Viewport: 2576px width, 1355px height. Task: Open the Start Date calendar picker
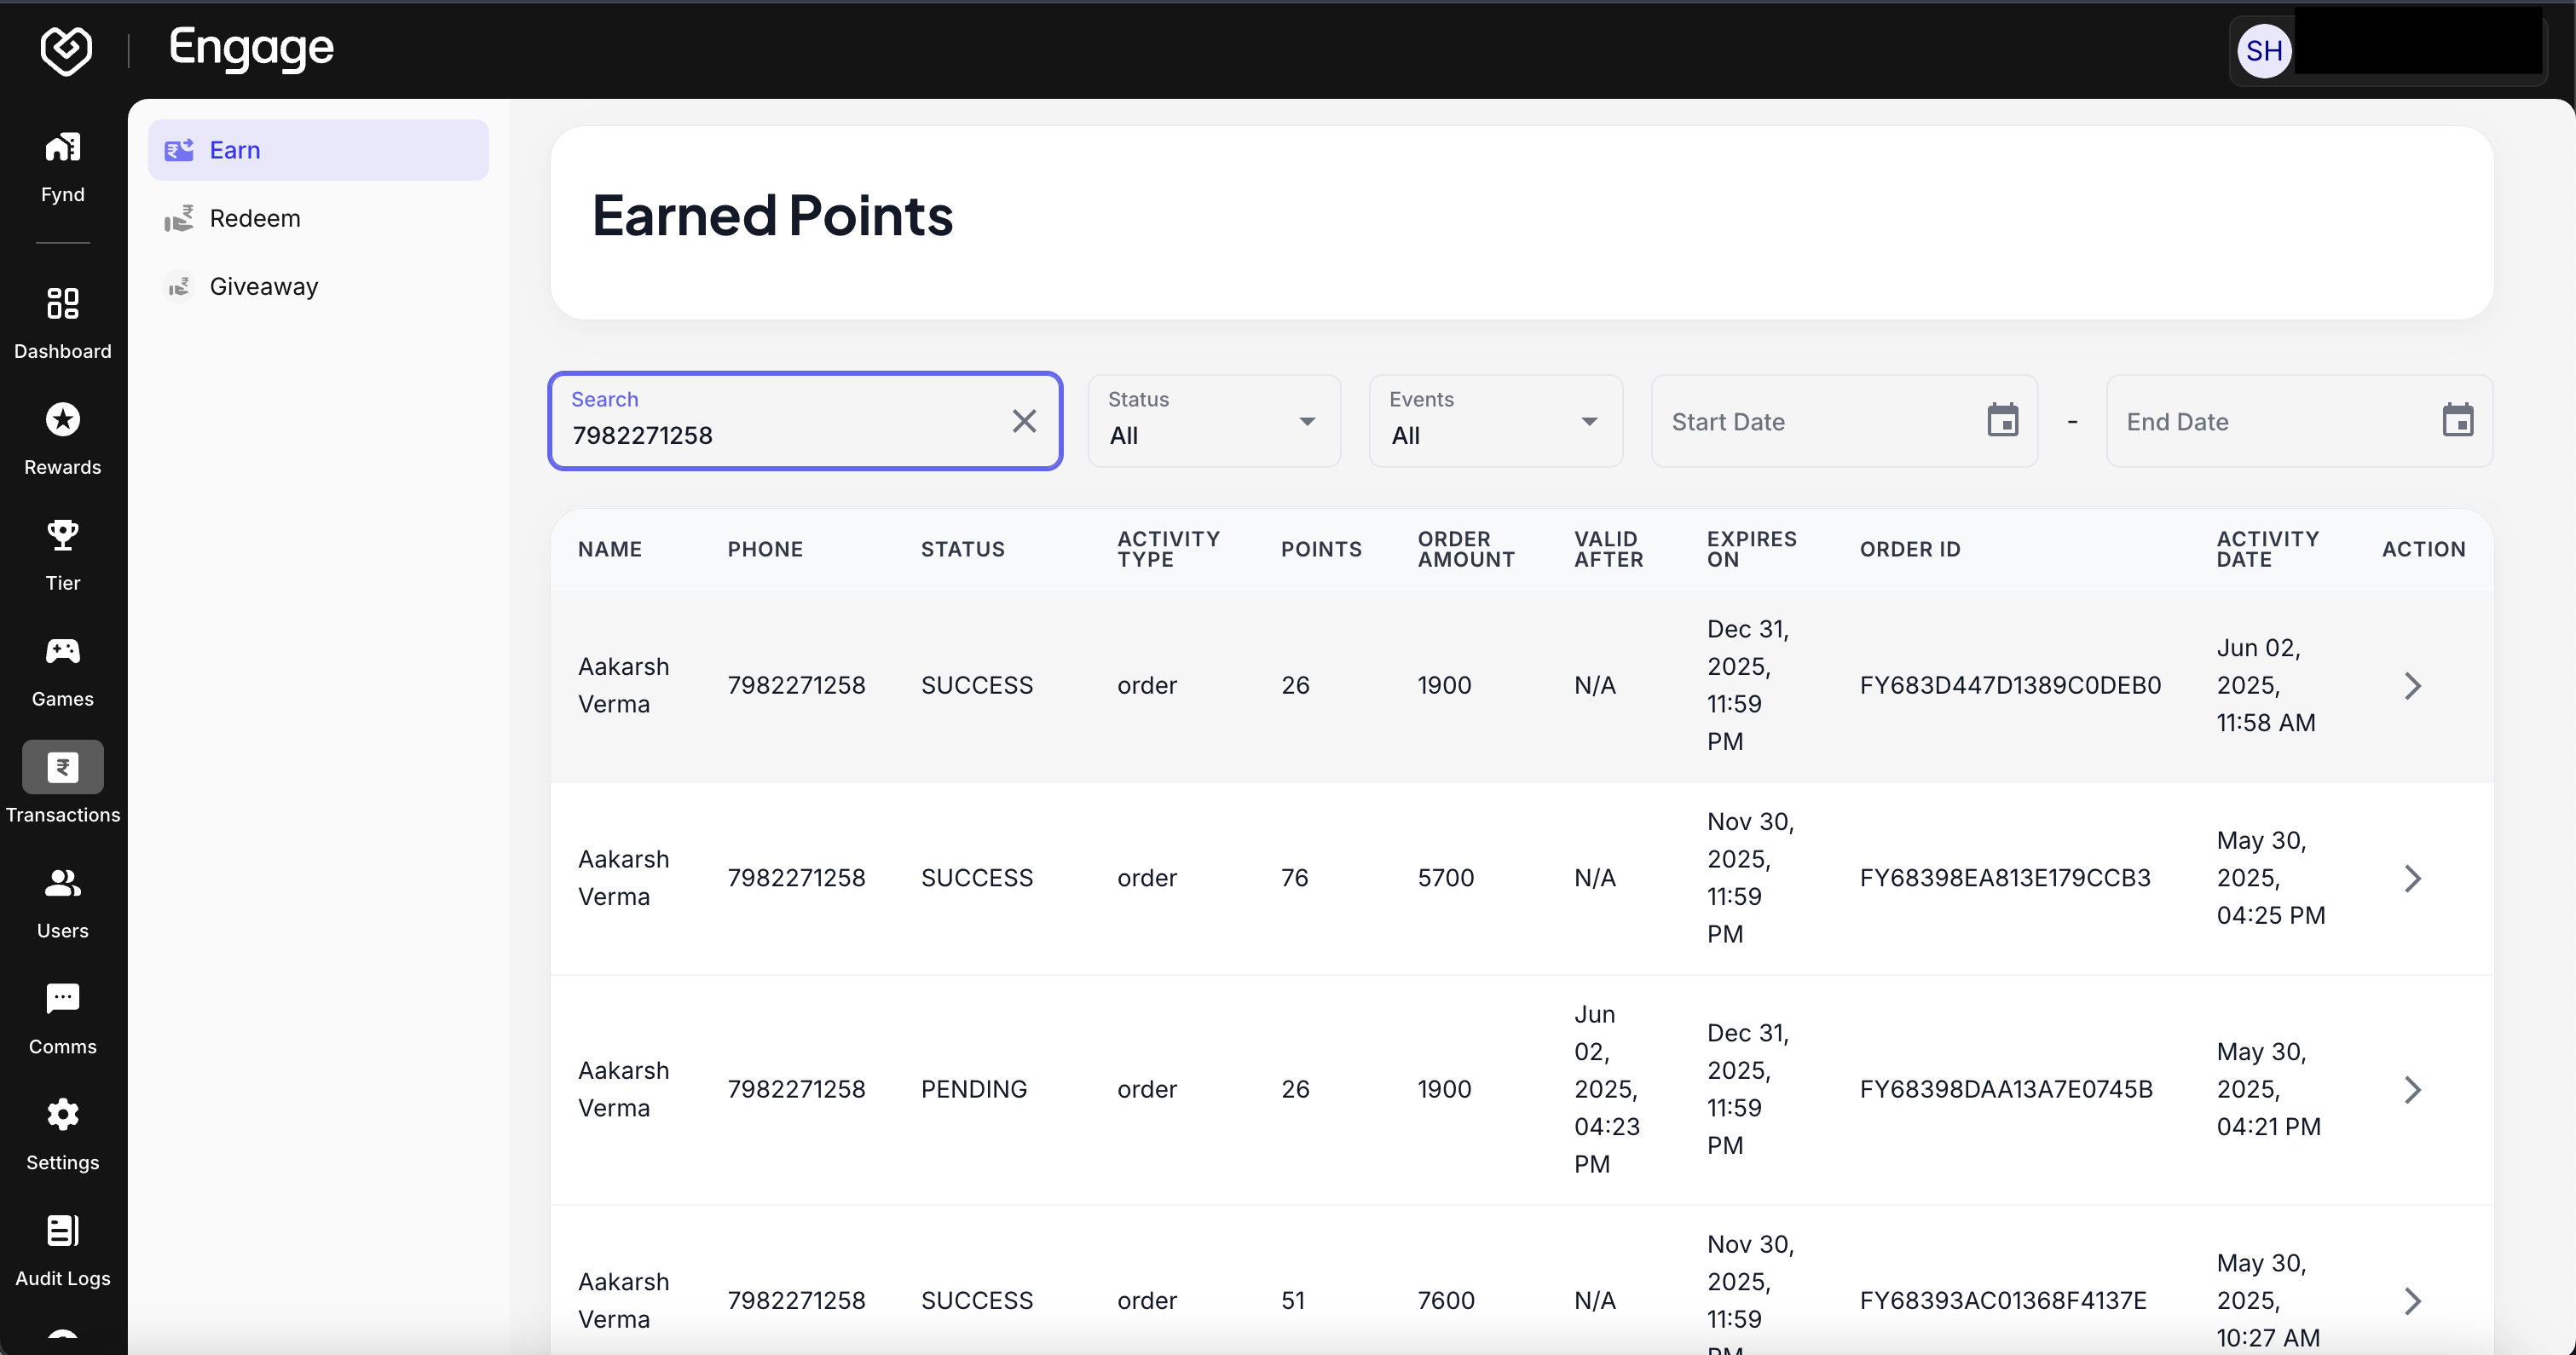coord(2002,421)
